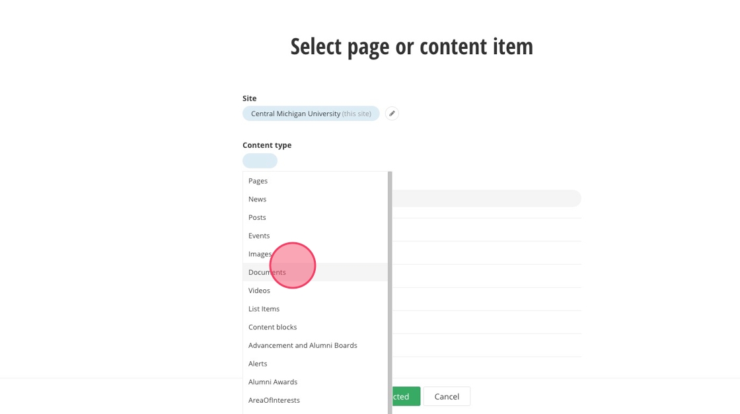Viewport: 740px width, 414px height.
Task: Click the gray search field
Action: [x=486, y=199]
